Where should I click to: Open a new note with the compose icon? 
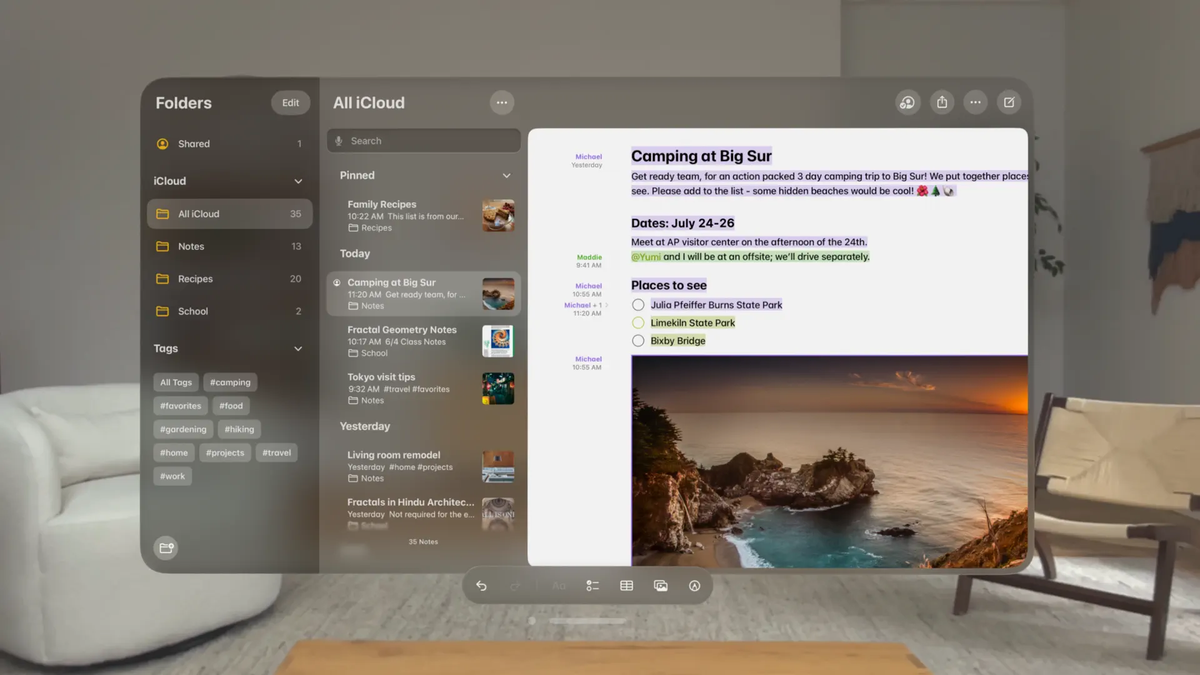click(x=1009, y=102)
